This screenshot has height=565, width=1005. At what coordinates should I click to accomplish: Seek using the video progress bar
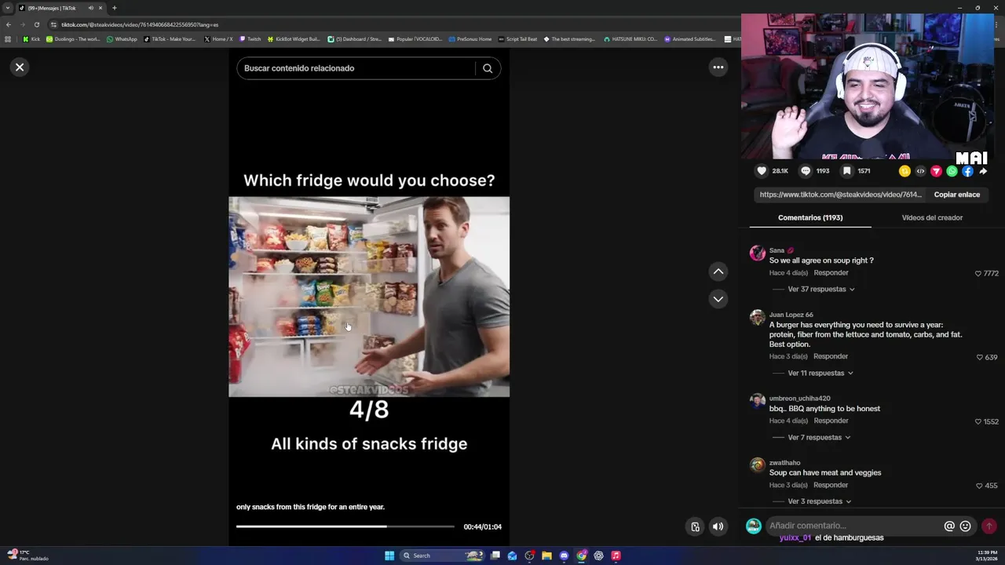click(345, 527)
